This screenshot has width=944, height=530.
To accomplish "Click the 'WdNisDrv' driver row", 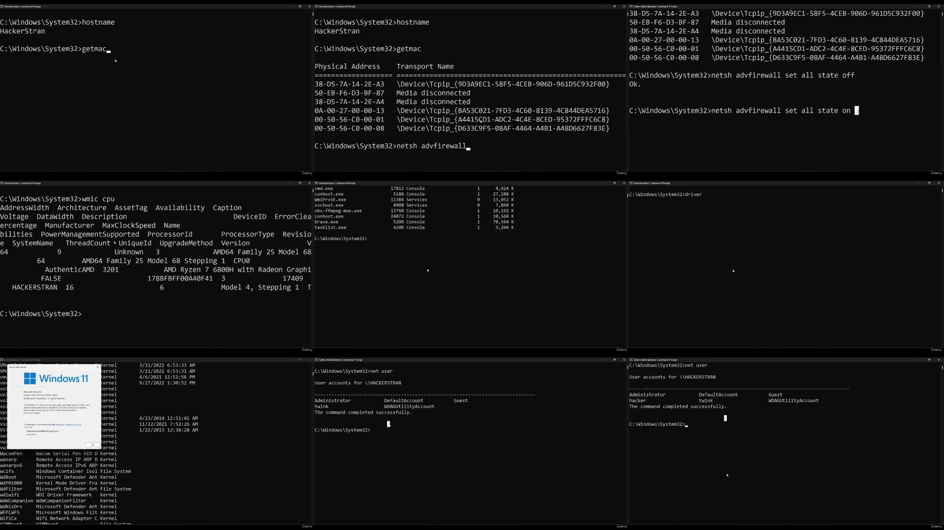I will (58, 506).
